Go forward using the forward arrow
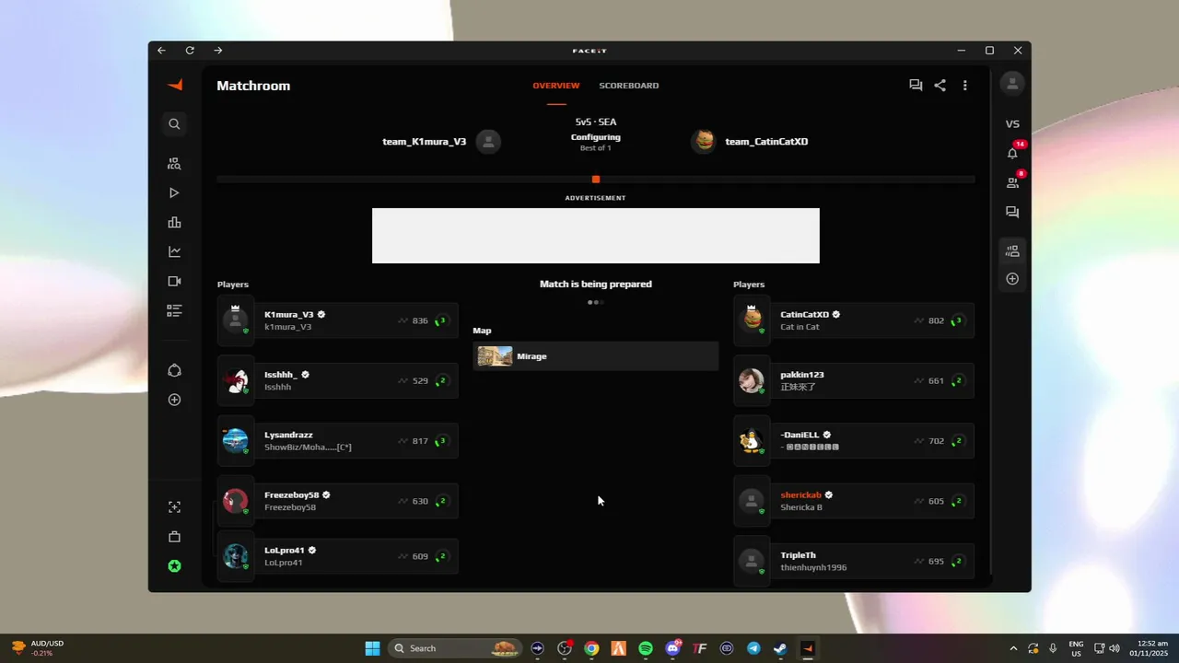1179x663 pixels. point(218,51)
